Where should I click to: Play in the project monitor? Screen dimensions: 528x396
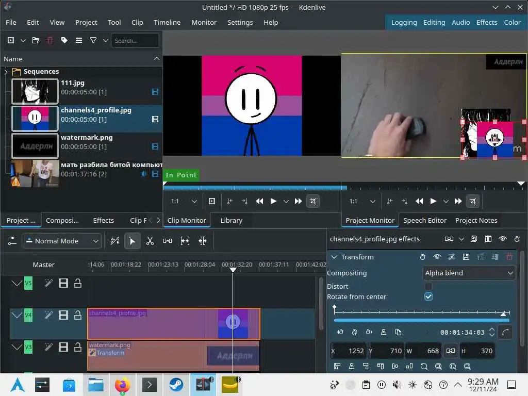[x=433, y=202]
